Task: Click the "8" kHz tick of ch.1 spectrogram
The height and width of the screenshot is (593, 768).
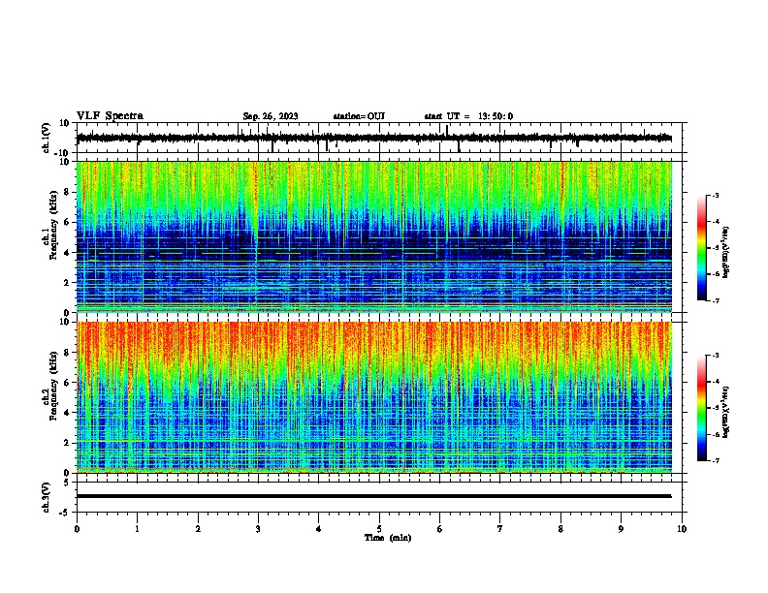Action: (x=68, y=192)
